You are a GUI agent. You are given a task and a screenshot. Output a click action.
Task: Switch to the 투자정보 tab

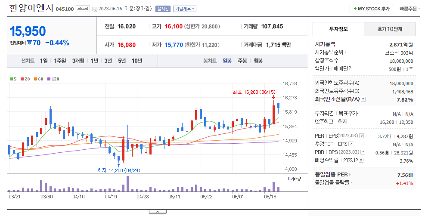click(x=338, y=29)
